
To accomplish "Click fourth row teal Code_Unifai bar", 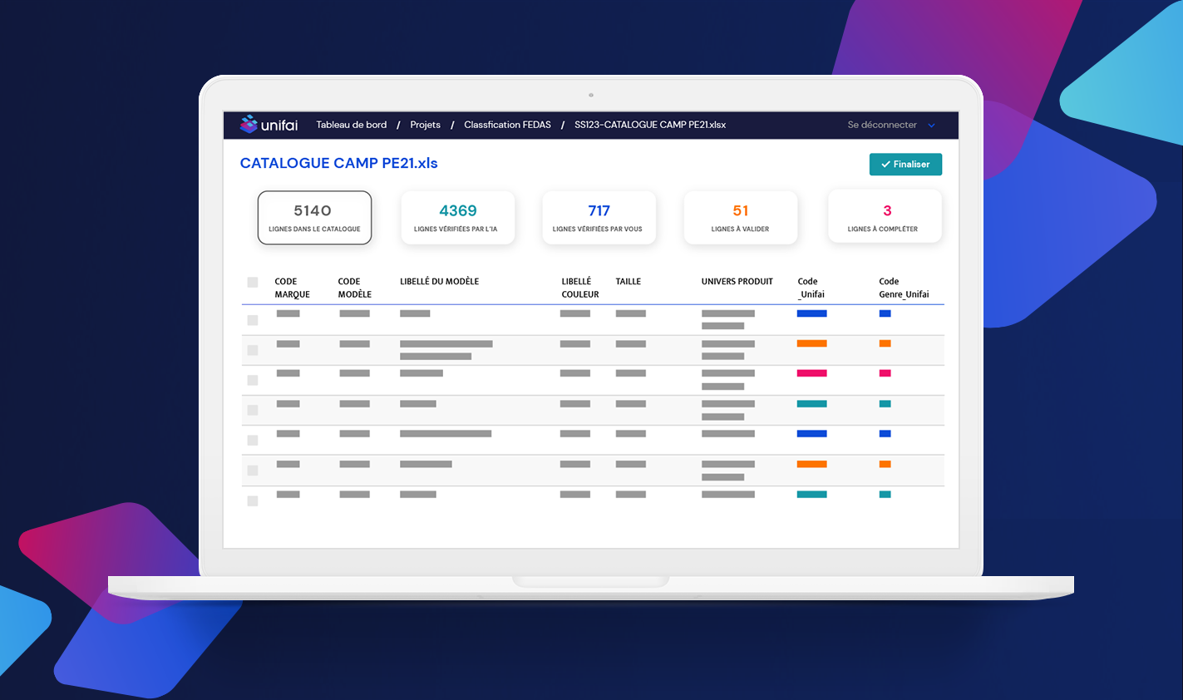I will coord(811,404).
